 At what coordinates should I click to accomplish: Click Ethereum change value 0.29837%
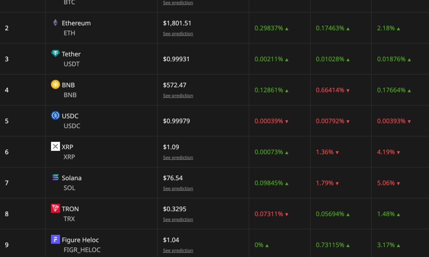click(x=269, y=28)
